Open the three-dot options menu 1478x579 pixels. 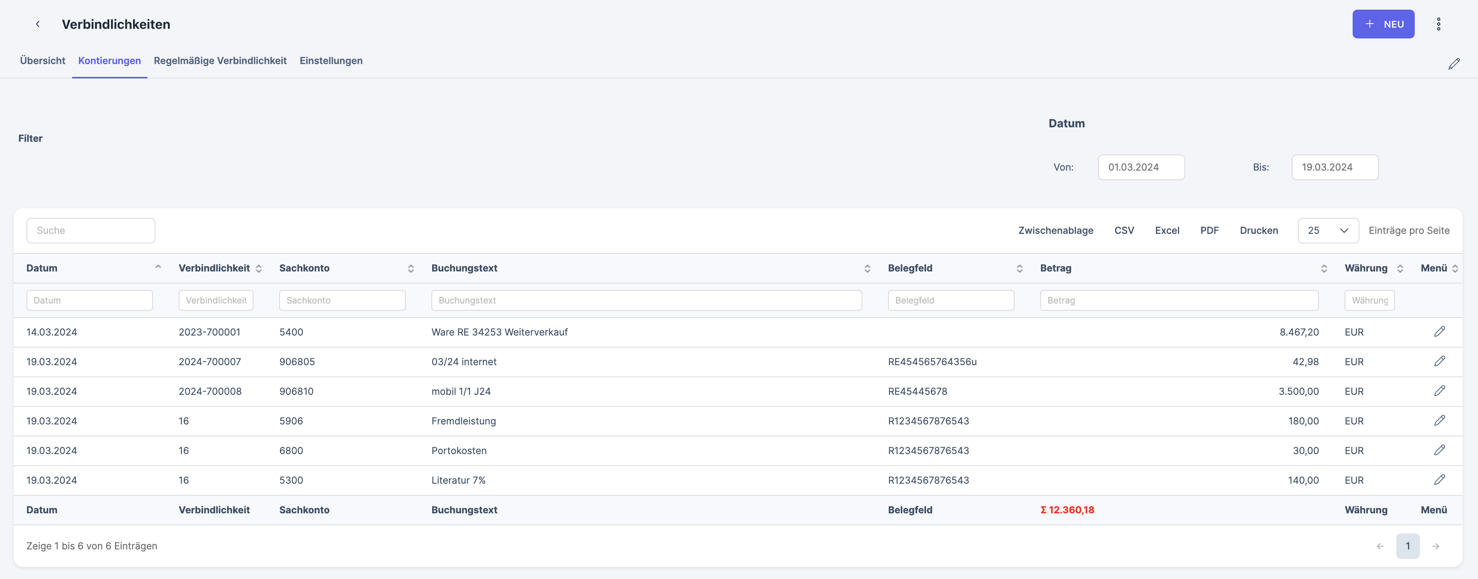1438,24
